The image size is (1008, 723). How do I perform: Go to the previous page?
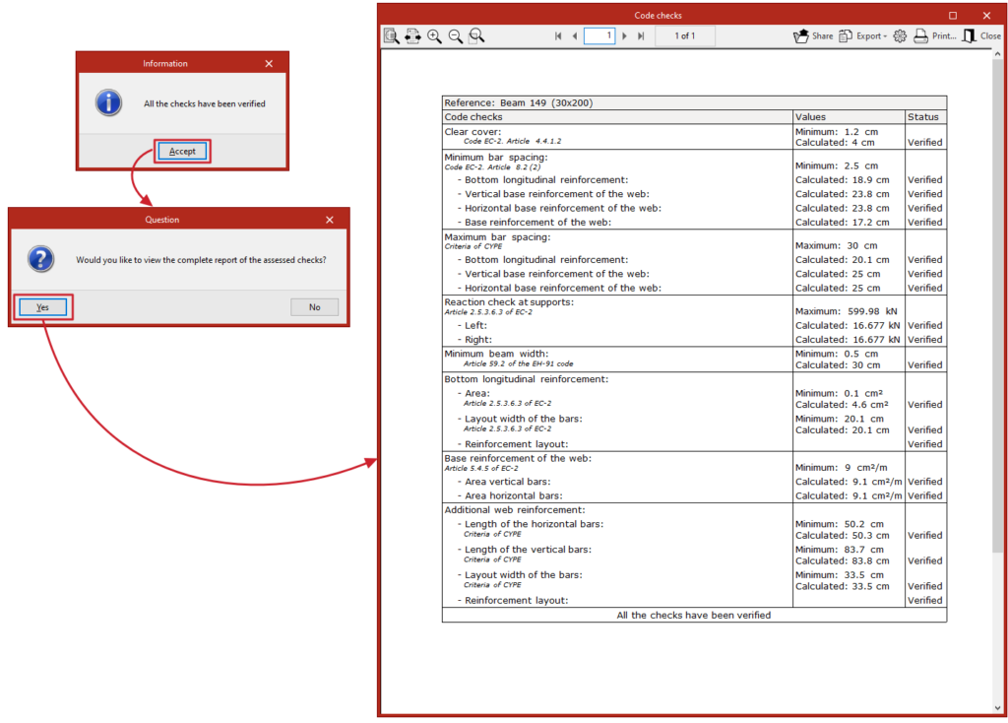[574, 36]
